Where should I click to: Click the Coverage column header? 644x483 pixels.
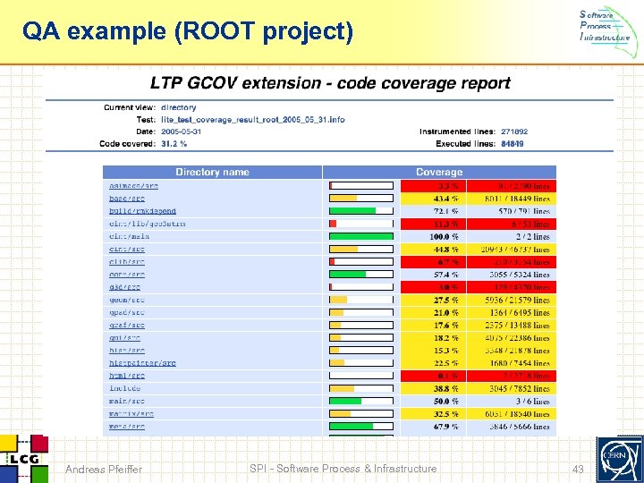pyautogui.click(x=439, y=172)
